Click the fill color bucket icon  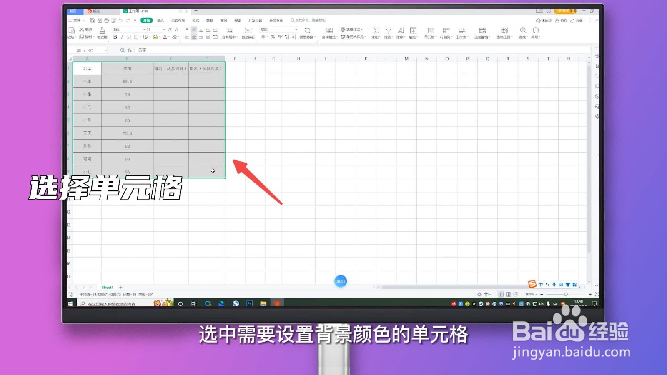coord(155,37)
